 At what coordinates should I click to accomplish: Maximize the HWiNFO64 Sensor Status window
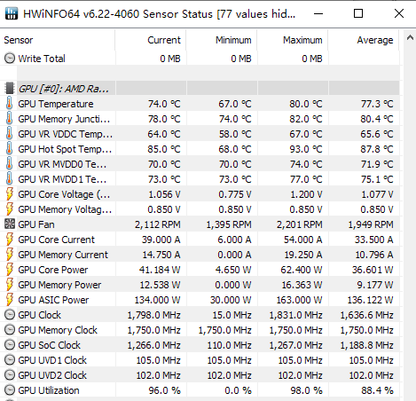pyautogui.click(x=358, y=13)
